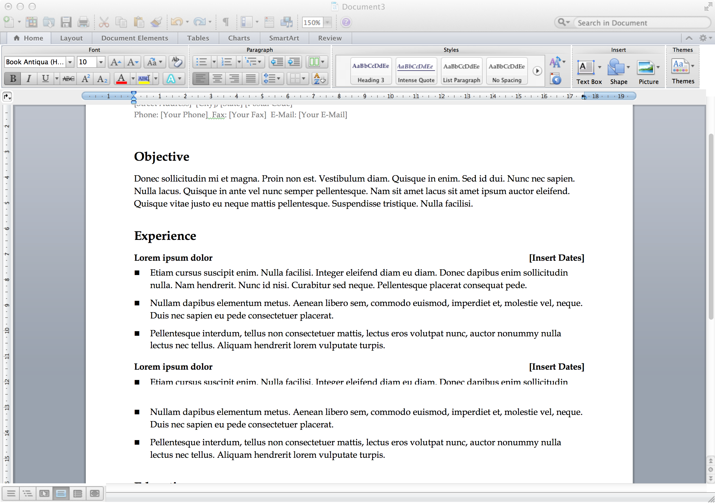This screenshot has height=503, width=715.
Task: Toggle Bold formatting
Action: click(x=13, y=79)
